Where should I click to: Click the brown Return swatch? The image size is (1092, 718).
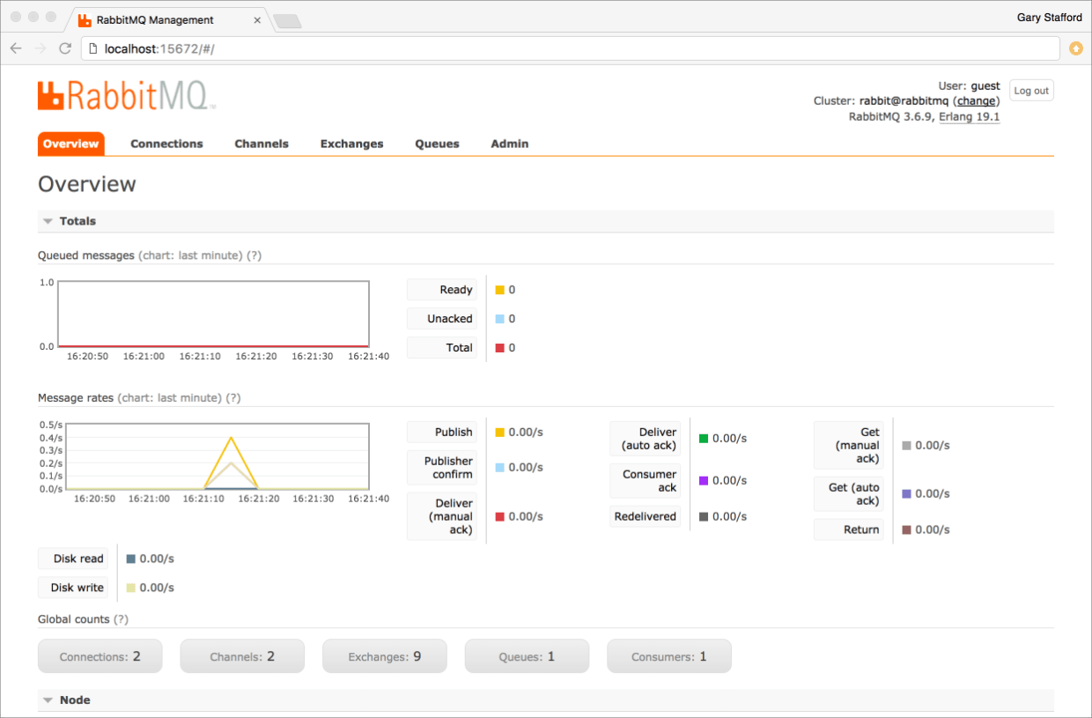point(907,530)
